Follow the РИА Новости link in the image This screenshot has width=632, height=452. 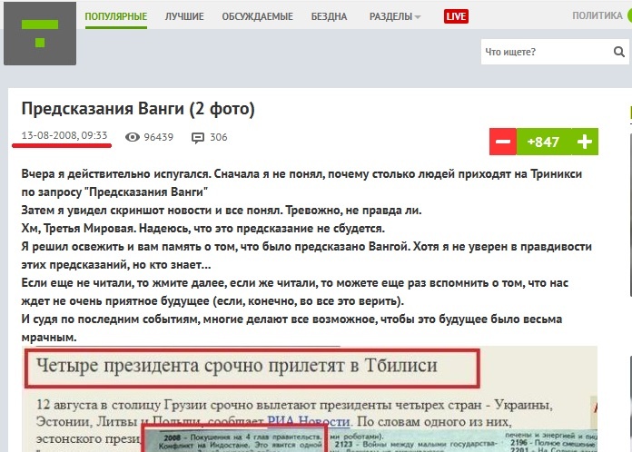(309, 421)
